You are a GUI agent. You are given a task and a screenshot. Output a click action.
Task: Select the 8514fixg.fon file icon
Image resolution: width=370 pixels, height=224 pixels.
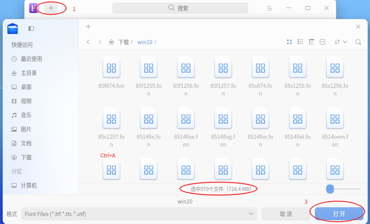click(x=223, y=119)
